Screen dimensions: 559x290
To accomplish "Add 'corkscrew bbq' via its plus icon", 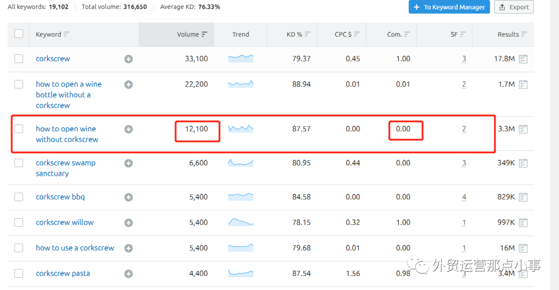I will (128, 197).
